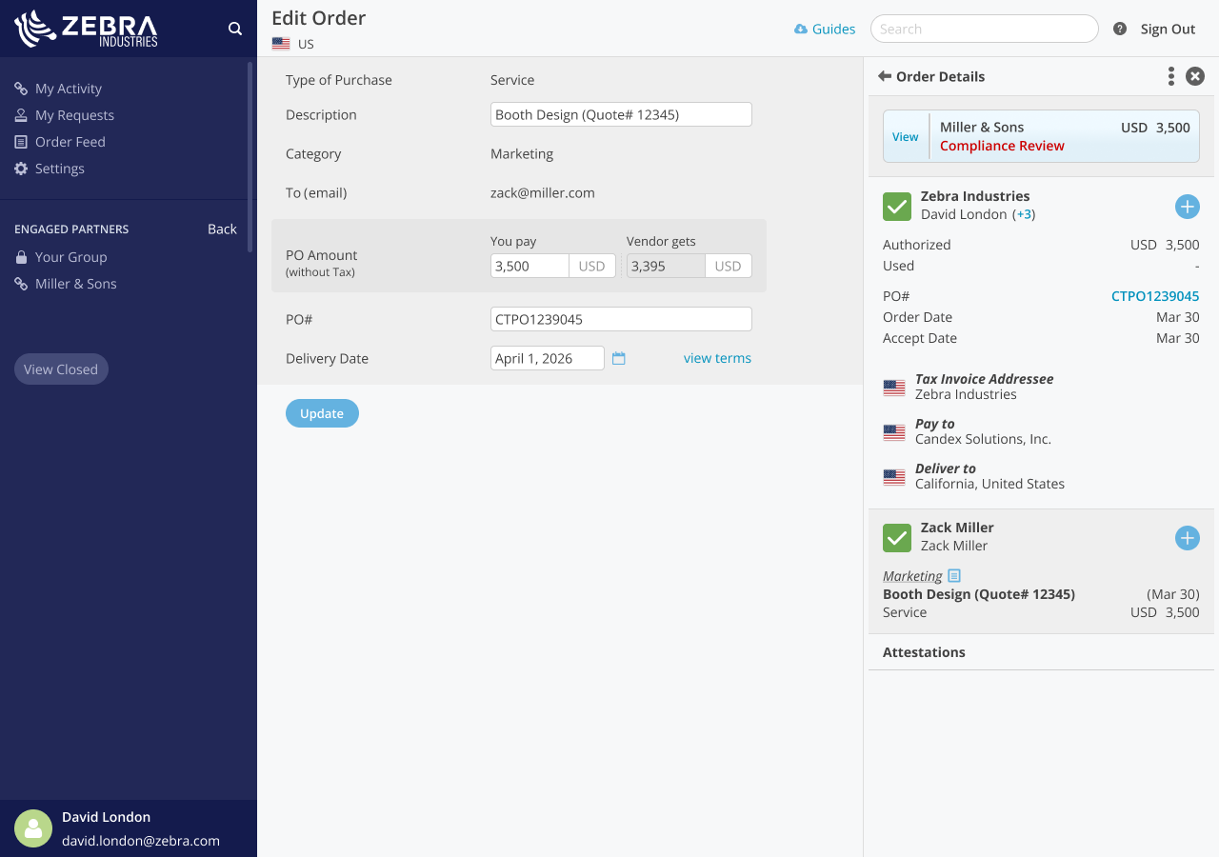Open the view terms link
This screenshot has width=1219, height=857.
click(717, 358)
